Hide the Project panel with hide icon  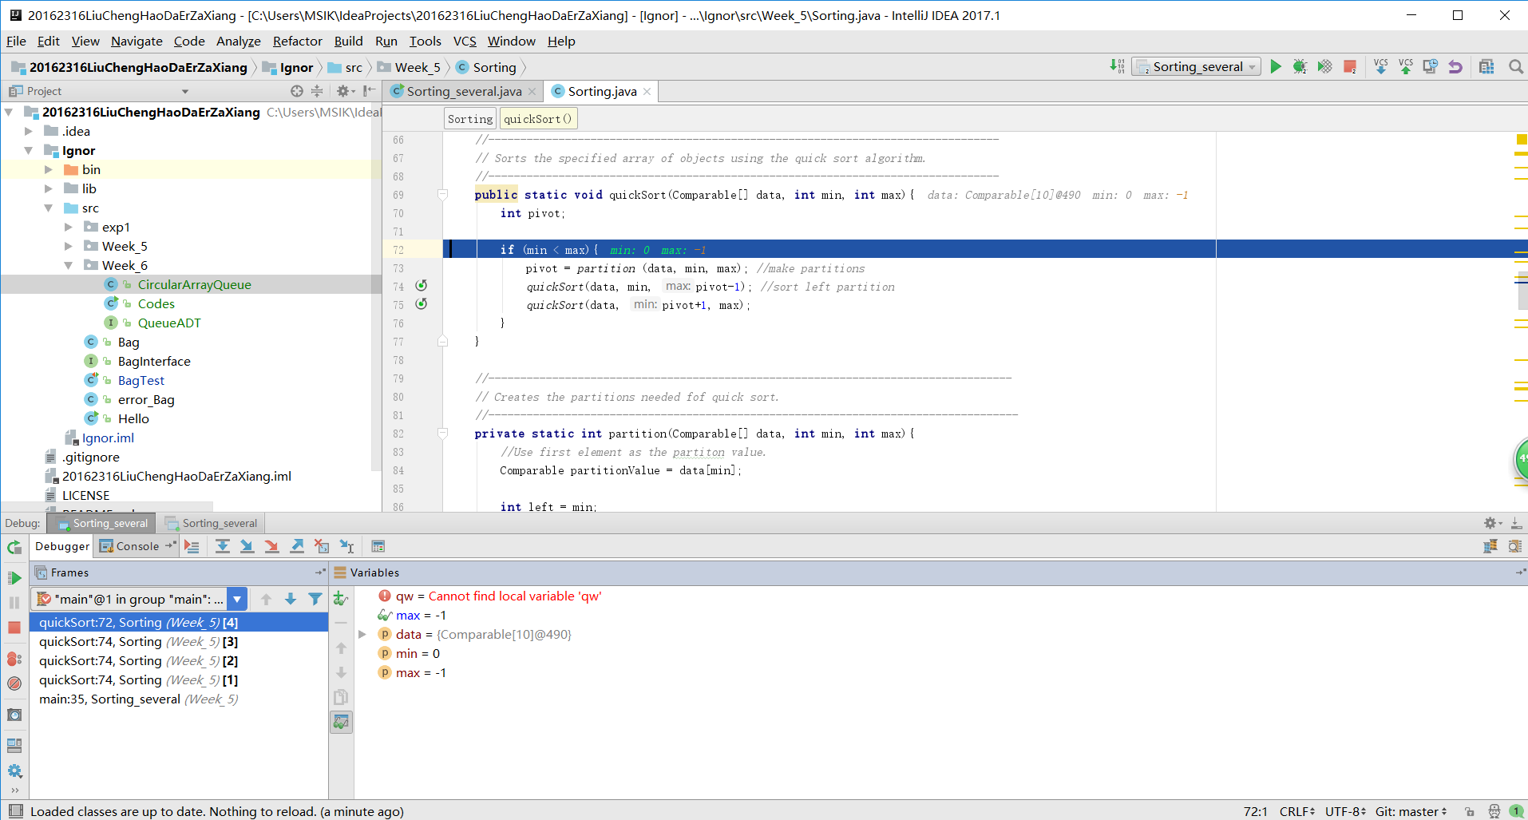coord(369,91)
